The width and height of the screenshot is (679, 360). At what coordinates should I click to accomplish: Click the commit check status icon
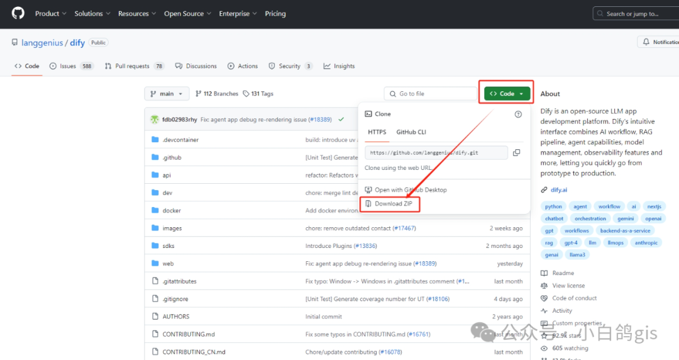click(341, 120)
